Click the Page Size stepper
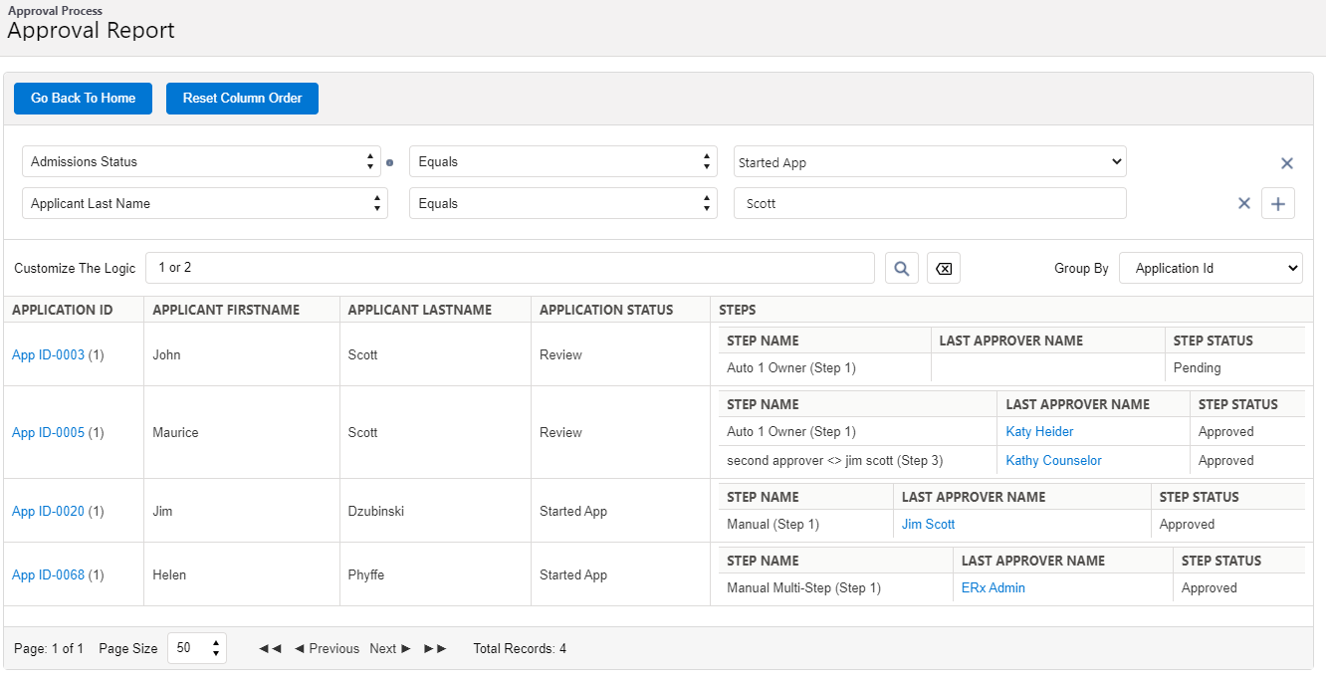The height and width of the screenshot is (684, 1326). click(197, 648)
